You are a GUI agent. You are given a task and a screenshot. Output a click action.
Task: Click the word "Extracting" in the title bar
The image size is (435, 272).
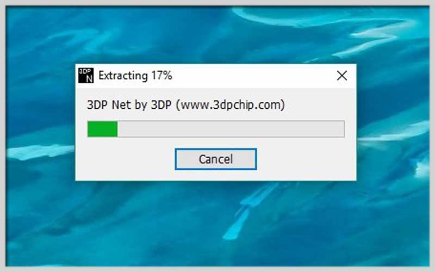pos(123,76)
